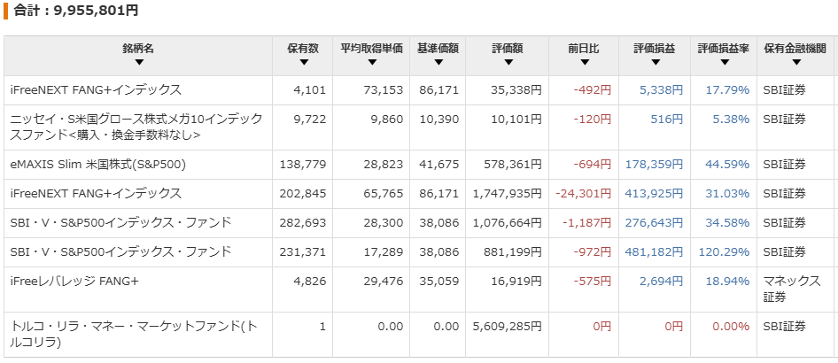The image size is (838, 363).
Task: Click the 評価損益率 header label
Action: coord(724,49)
